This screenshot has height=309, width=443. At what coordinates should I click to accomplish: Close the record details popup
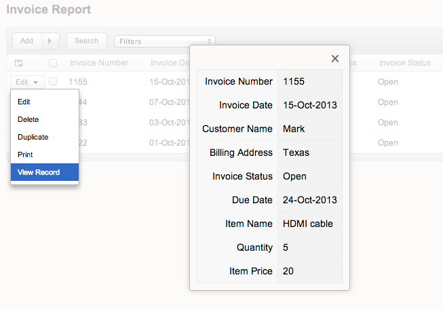pyautogui.click(x=334, y=59)
